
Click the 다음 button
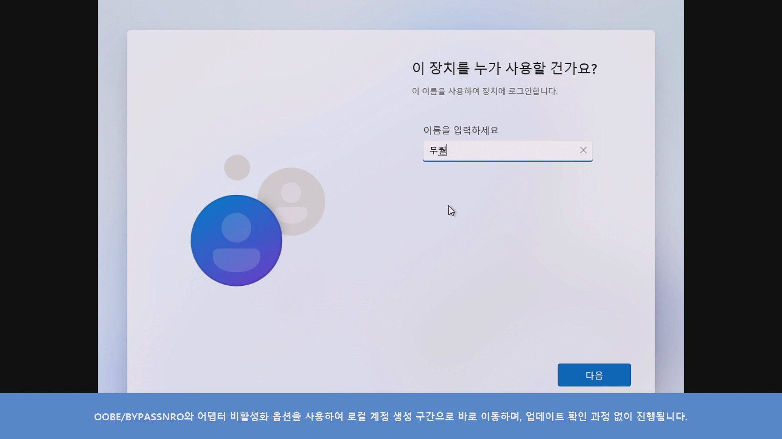[594, 375]
